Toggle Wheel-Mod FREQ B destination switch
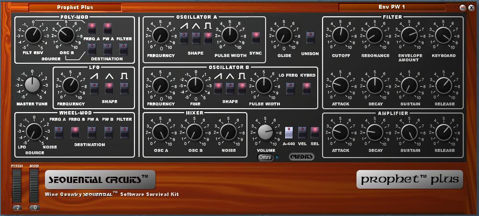 [75, 133]
